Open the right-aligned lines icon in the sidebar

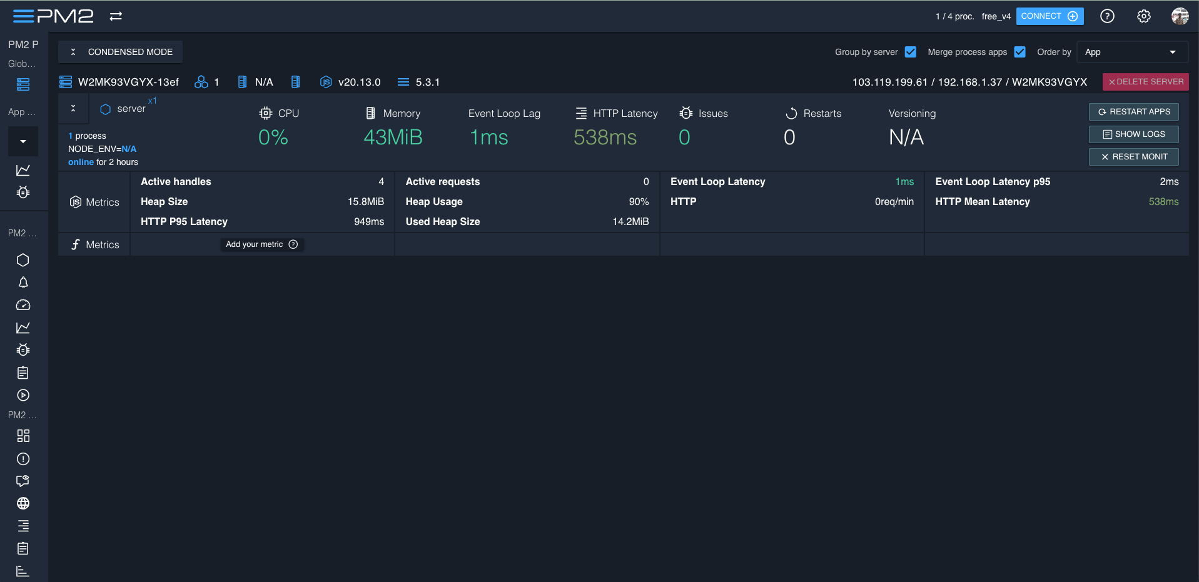[x=23, y=526]
